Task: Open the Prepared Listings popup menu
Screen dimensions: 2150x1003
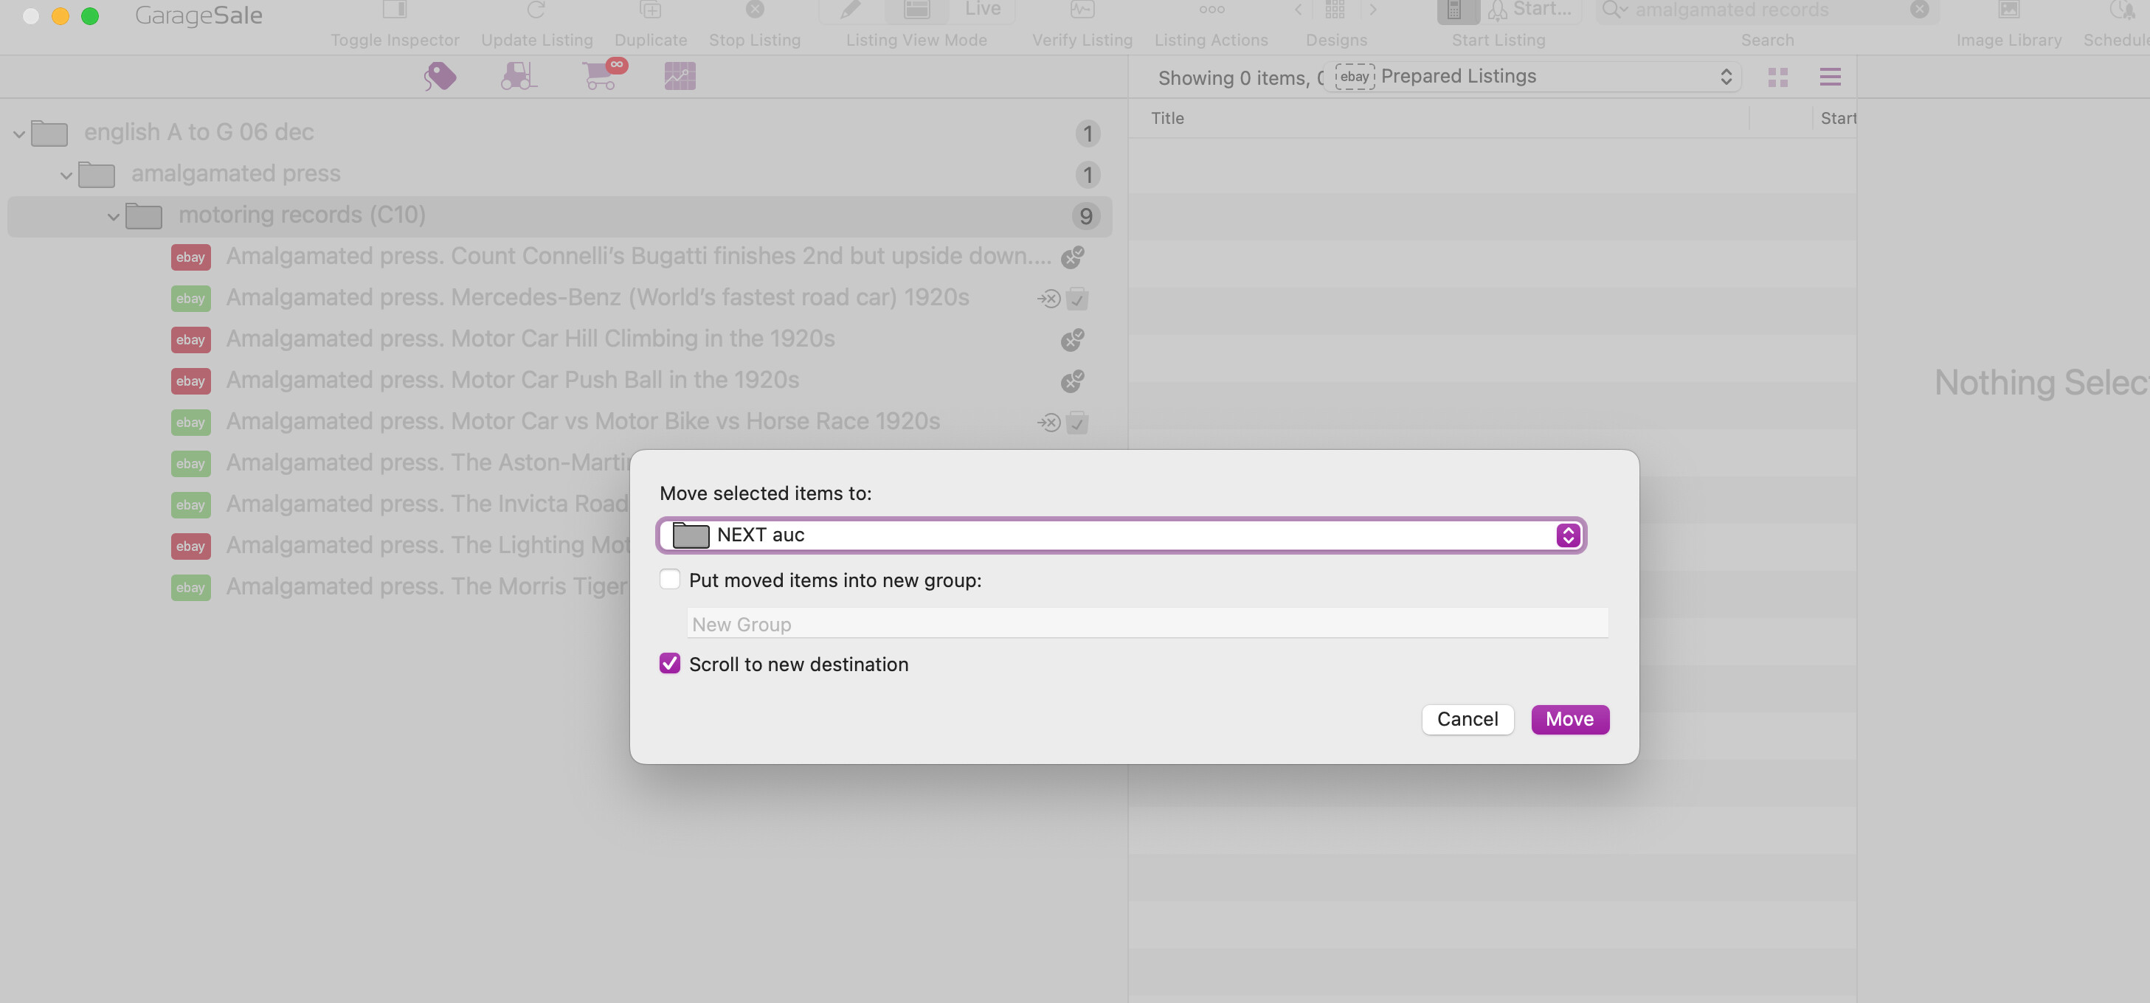Action: click(x=1532, y=77)
